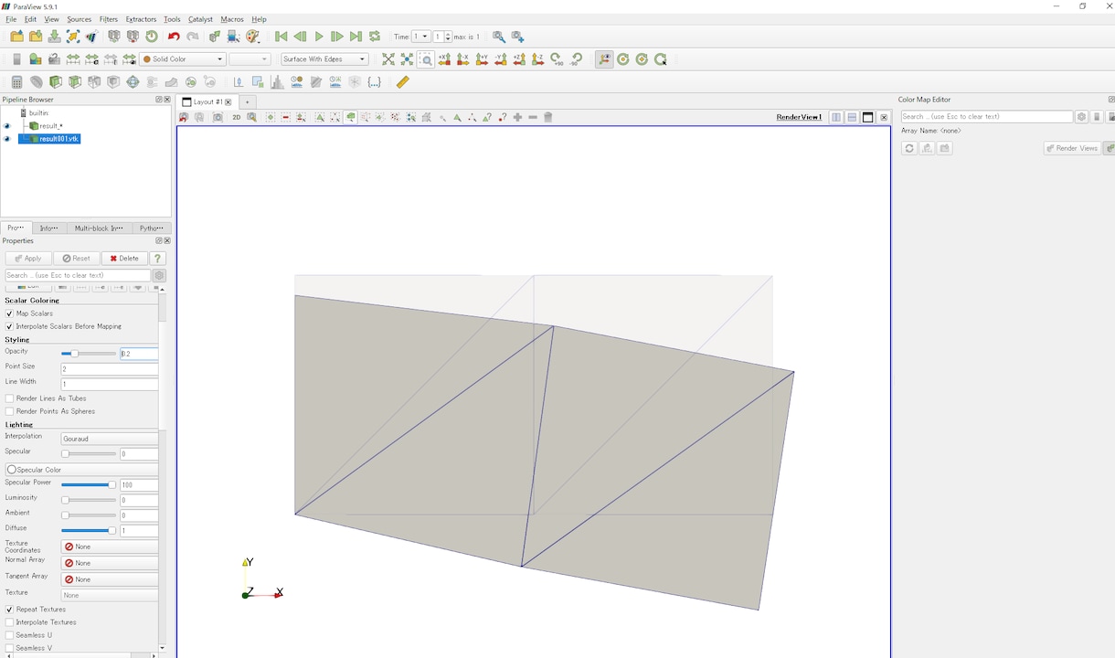Image resolution: width=1115 pixels, height=658 pixels.
Task: Open the Sources menu
Action: click(x=80, y=19)
